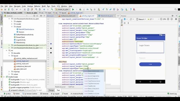Screen dimensions: 180x101
Task: Click the Copy icon in toolbar
Action: pos(28,10)
